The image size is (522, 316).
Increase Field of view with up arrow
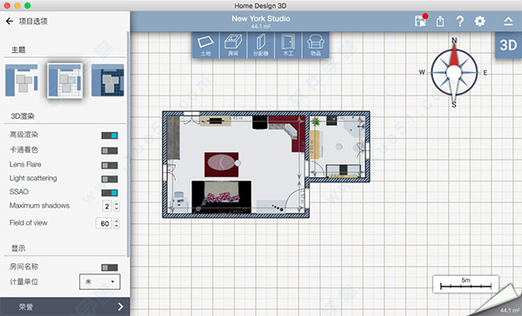click(x=117, y=221)
